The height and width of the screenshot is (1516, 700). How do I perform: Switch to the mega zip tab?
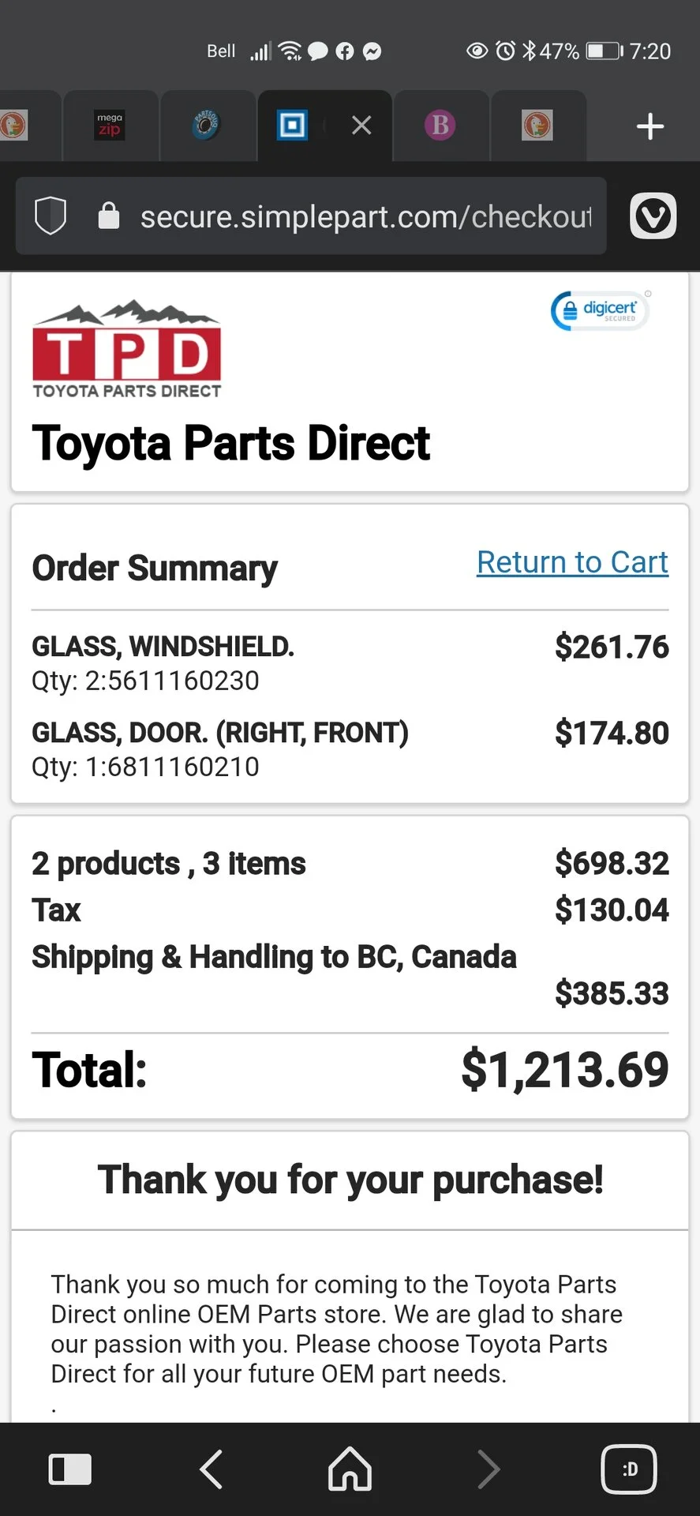pos(110,126)
